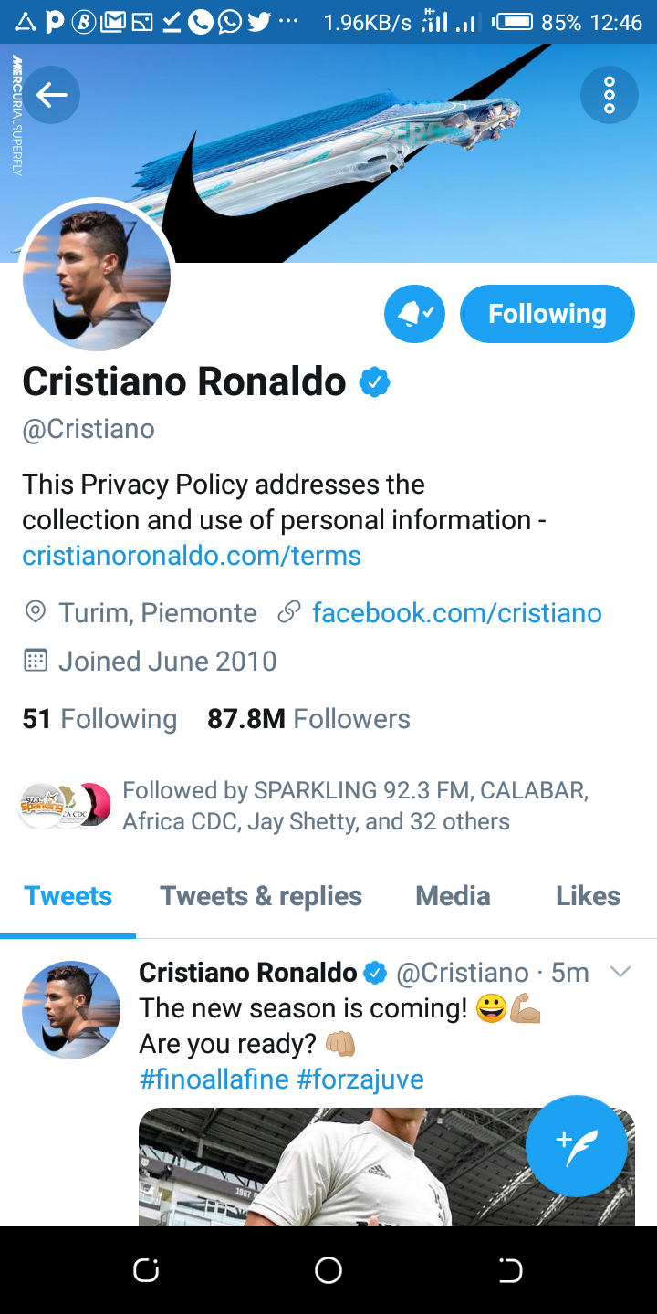The image size is (657, 1314).
Task: Tap the verified badge beside profile name
Action: coord(374,382)
